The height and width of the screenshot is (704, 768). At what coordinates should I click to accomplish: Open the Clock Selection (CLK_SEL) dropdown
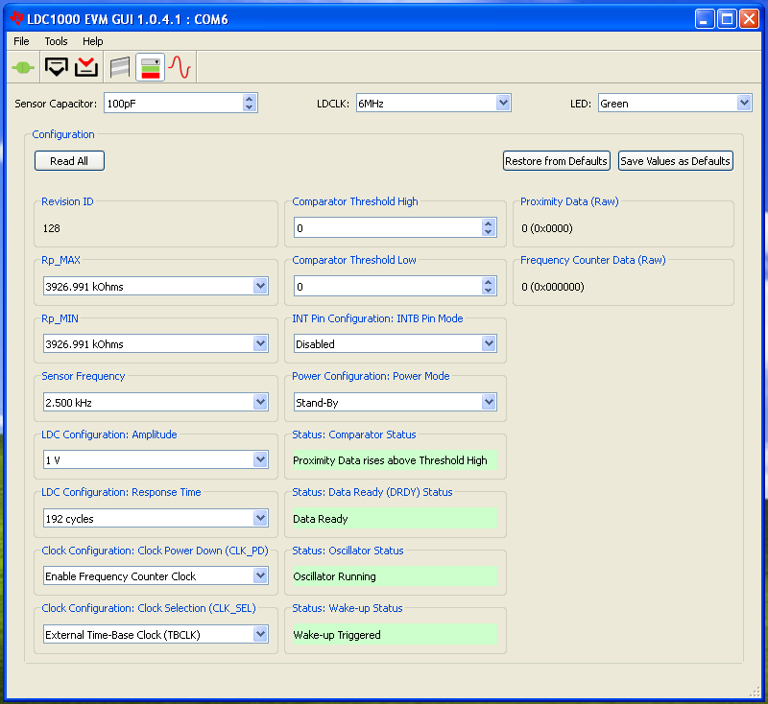click(260, 634)
